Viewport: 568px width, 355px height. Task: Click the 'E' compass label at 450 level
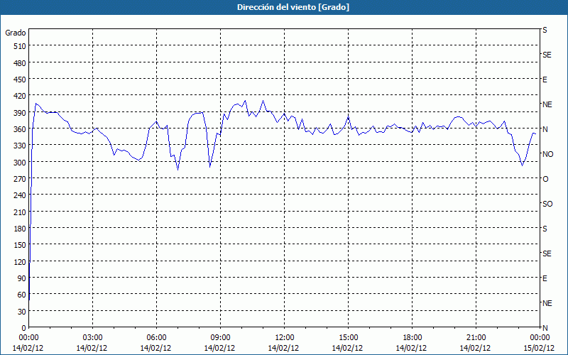click(545, 80)
